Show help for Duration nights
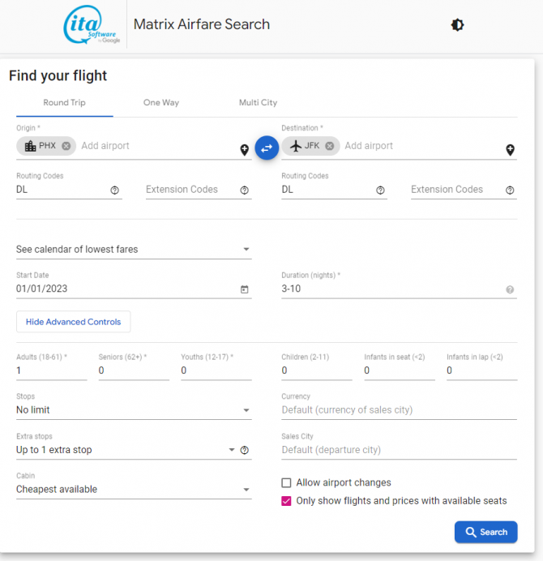The width and height of the screenshot is (543, 561). tap(510, 289)
